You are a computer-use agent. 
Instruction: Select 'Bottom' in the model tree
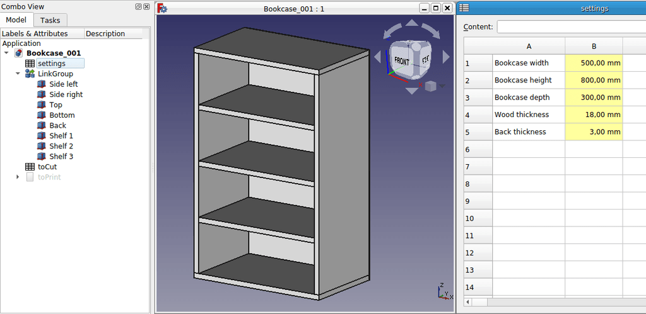tap(62, 115)
